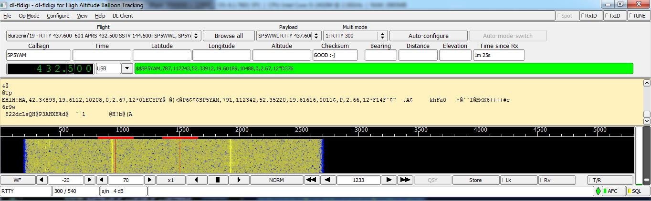Click the 300 / 540 status bar entry
Viewport: 651px width, 201px height.
click(75, 191)
